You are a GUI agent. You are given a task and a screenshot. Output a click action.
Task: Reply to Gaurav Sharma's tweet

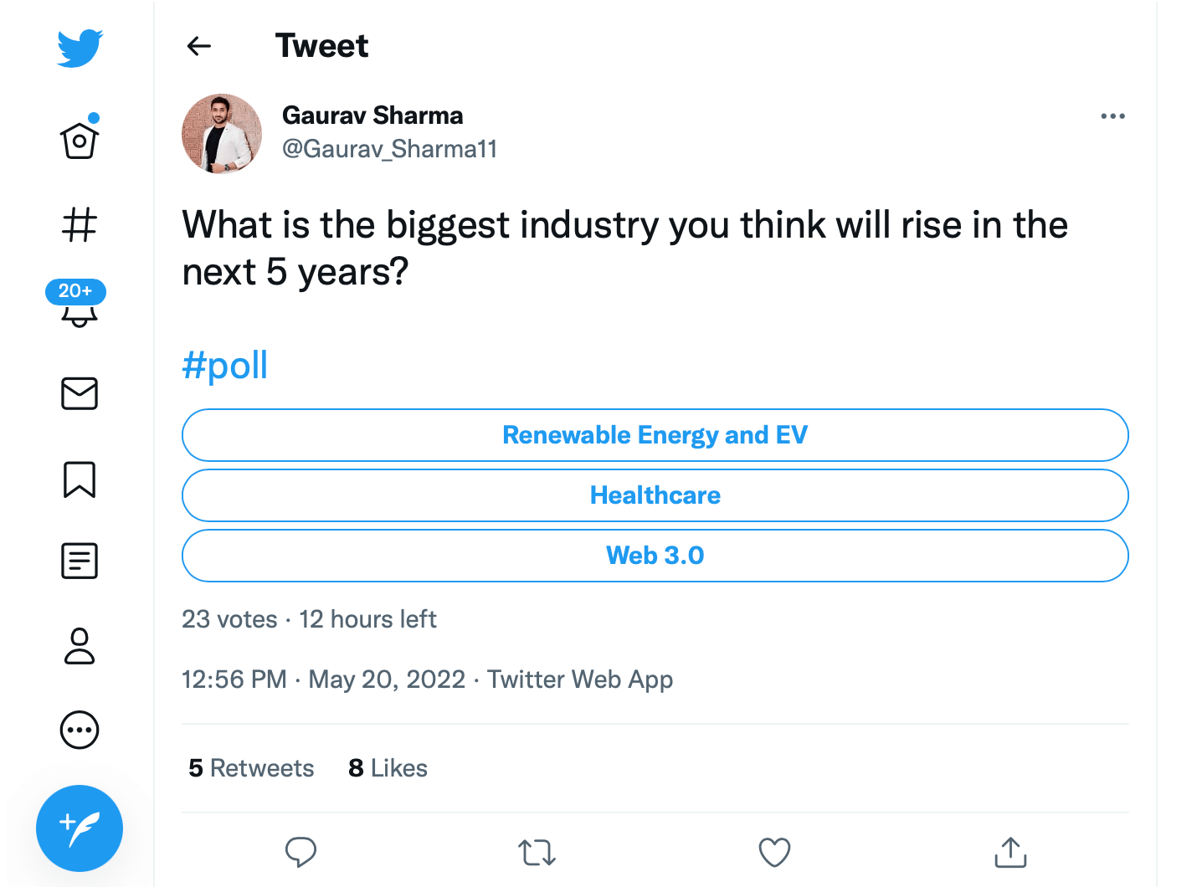coord(301,852)
